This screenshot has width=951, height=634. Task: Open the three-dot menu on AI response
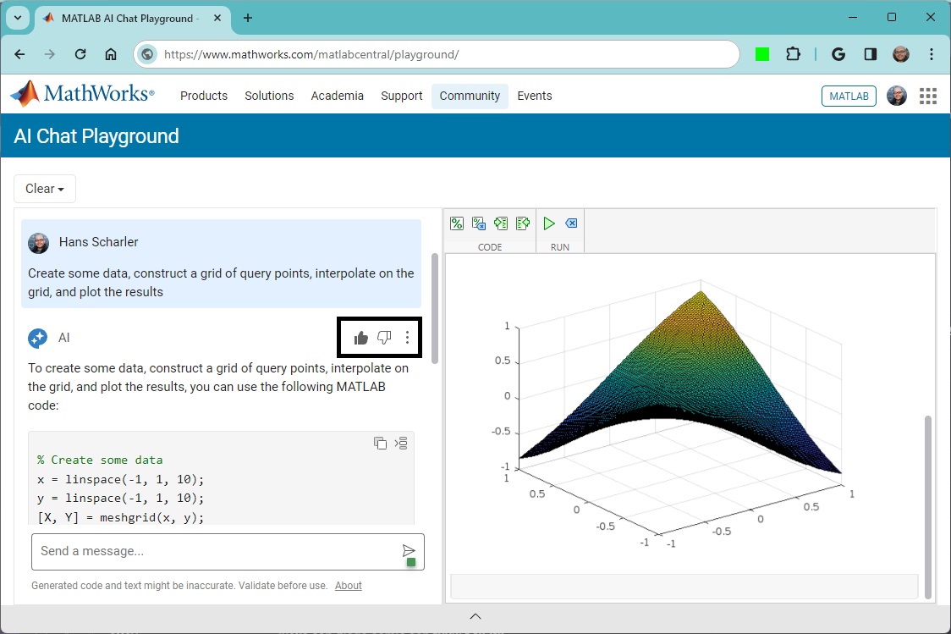407,338
